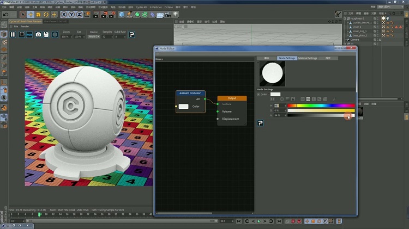409x229 pixels.
Task: Pick color with eyedropper in Node Settings
Action: 333,99
